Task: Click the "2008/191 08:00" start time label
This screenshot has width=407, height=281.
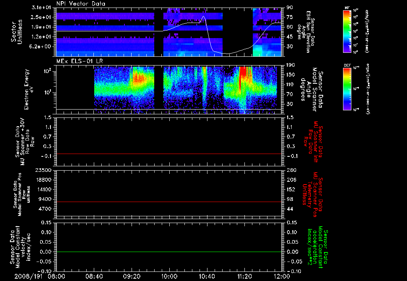Action: coord(40,277)
